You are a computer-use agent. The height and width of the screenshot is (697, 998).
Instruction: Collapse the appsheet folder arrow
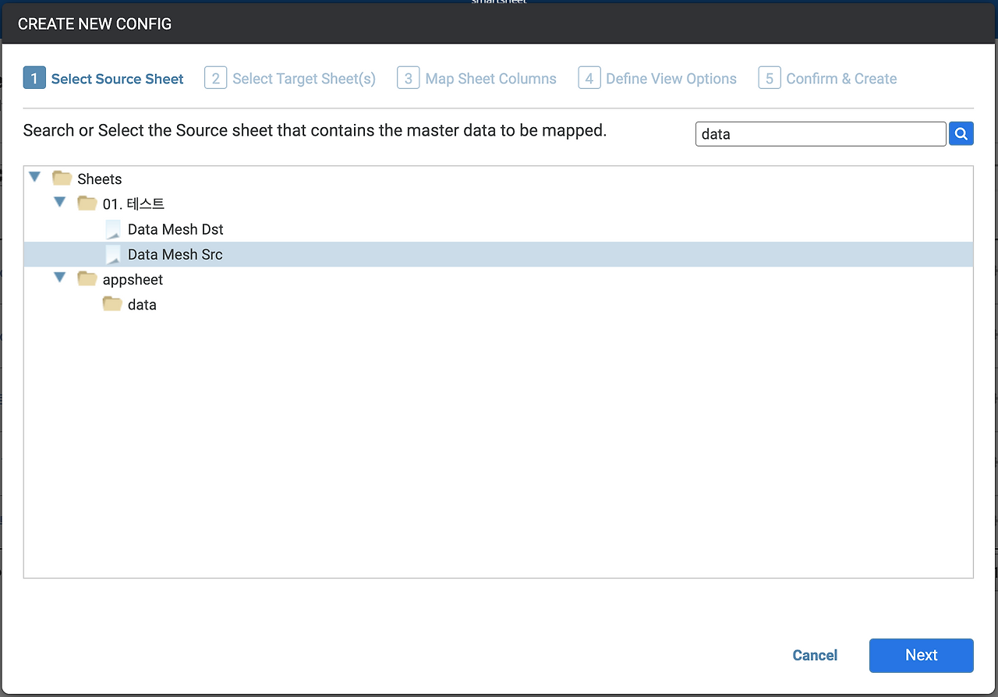coord(60,278)
